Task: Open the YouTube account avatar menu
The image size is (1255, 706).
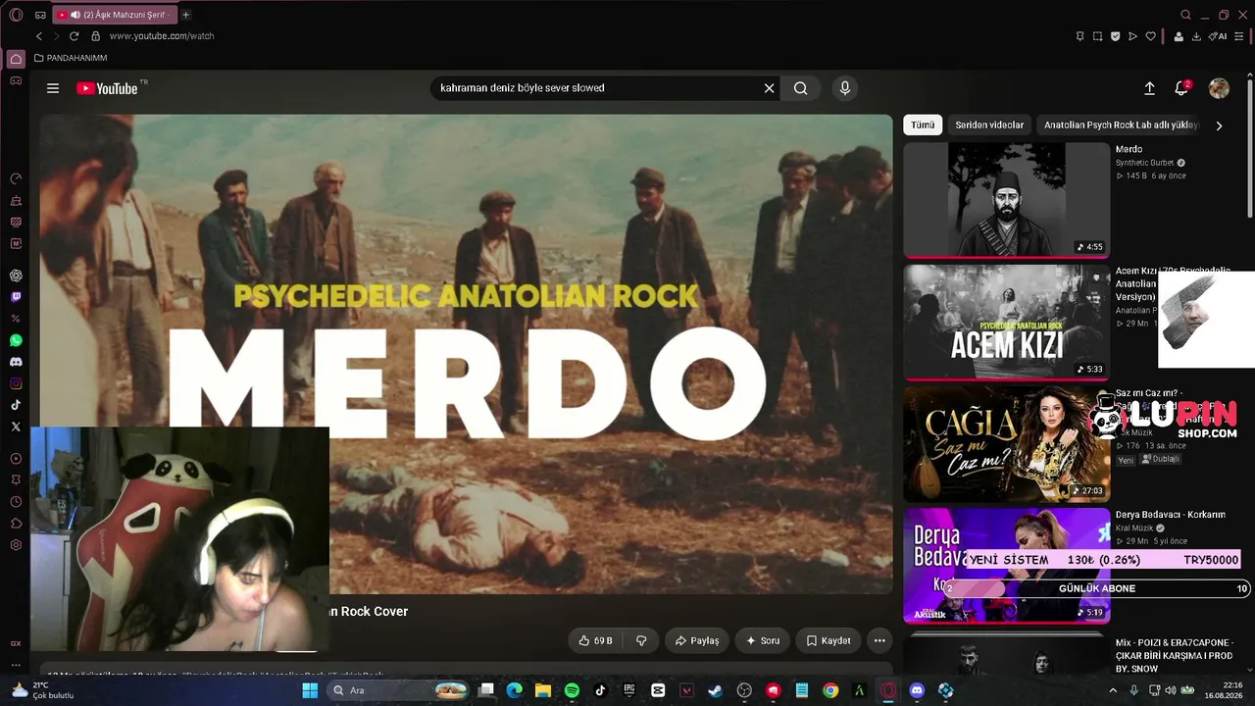Action: pos(1219,88)
